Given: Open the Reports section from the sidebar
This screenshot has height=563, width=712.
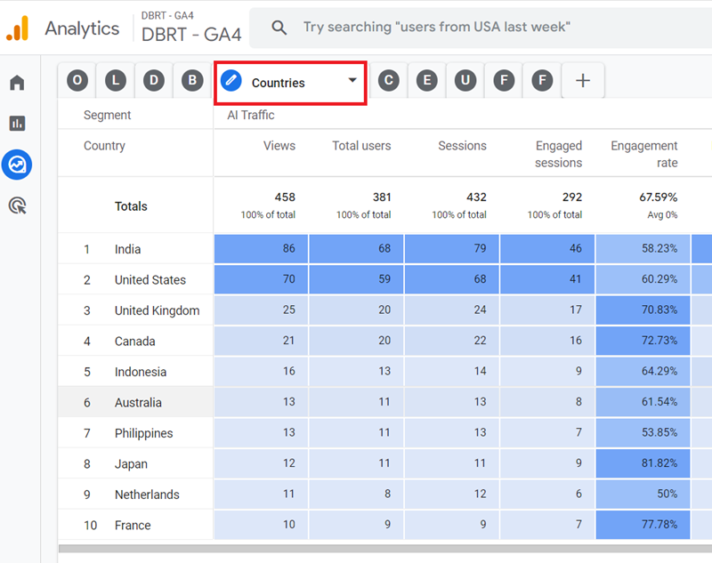Looking at the screenshot, I should (18, 124).
